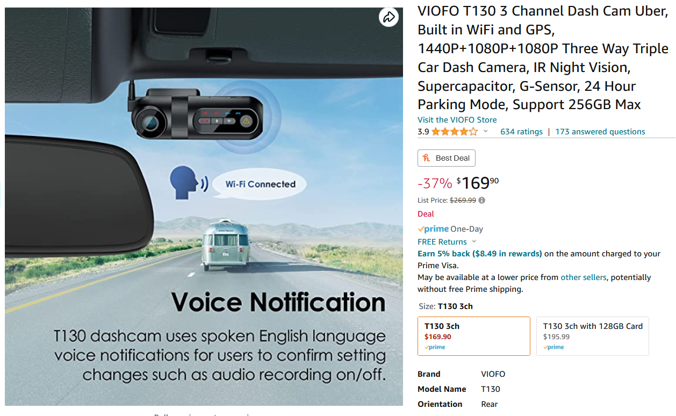The image size is (676, 416).
Task: Click the share icon on product image
Action: (389, 17)
